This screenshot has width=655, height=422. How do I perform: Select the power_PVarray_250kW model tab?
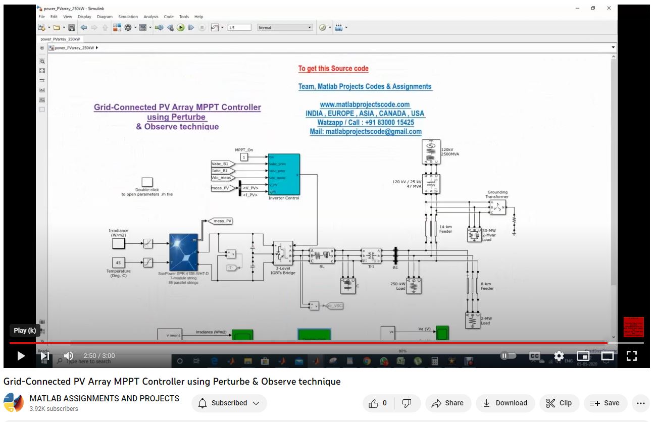tap(60, 39)
